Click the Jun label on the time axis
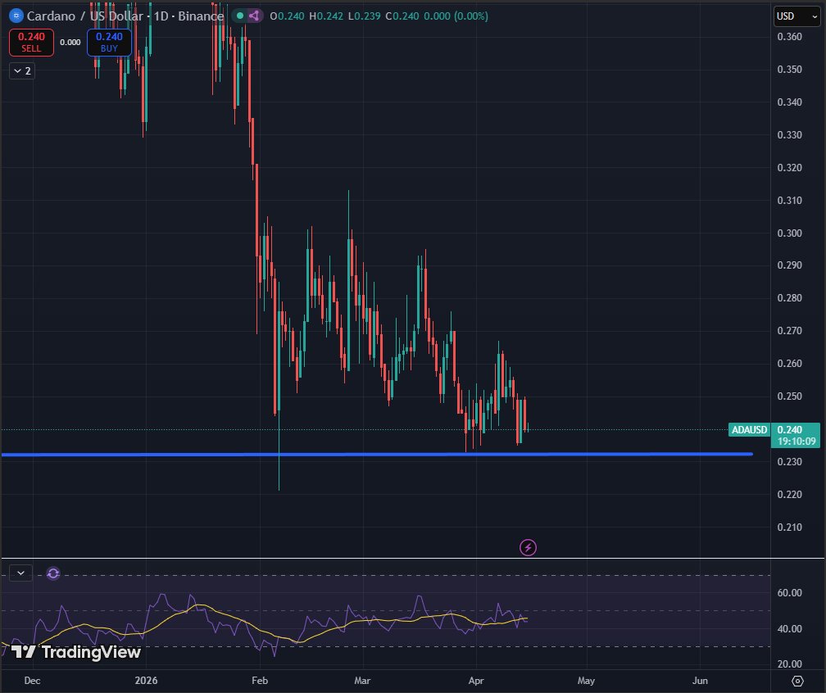 point(700,681)
